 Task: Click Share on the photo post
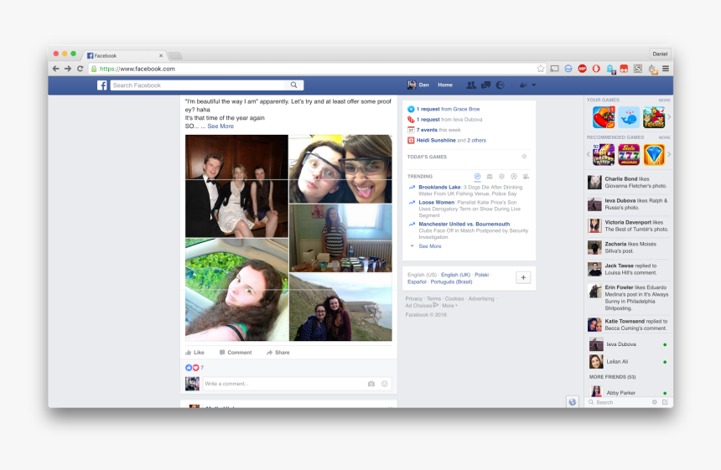(x=278, y=353)
